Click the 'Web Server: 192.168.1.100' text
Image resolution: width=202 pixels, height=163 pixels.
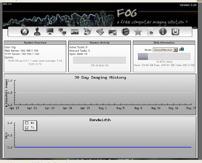click(x=21, y=51)
